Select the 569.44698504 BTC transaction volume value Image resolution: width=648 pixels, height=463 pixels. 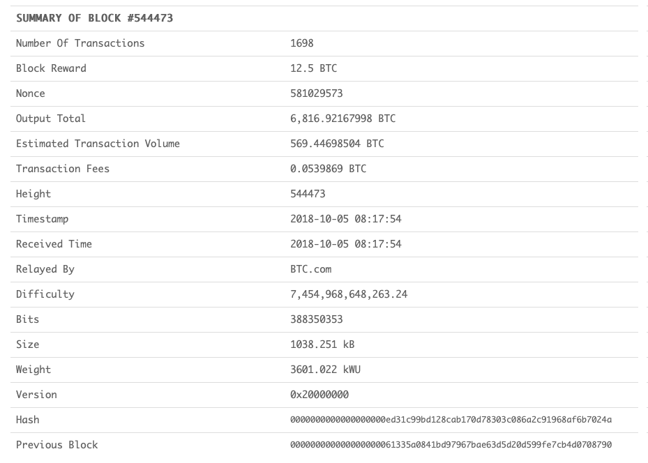[x=337, y=144]
